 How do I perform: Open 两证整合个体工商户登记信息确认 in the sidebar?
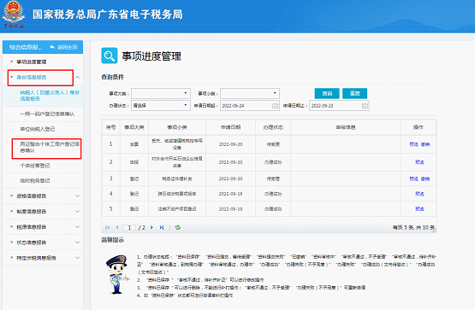click(x=50, y=148)
